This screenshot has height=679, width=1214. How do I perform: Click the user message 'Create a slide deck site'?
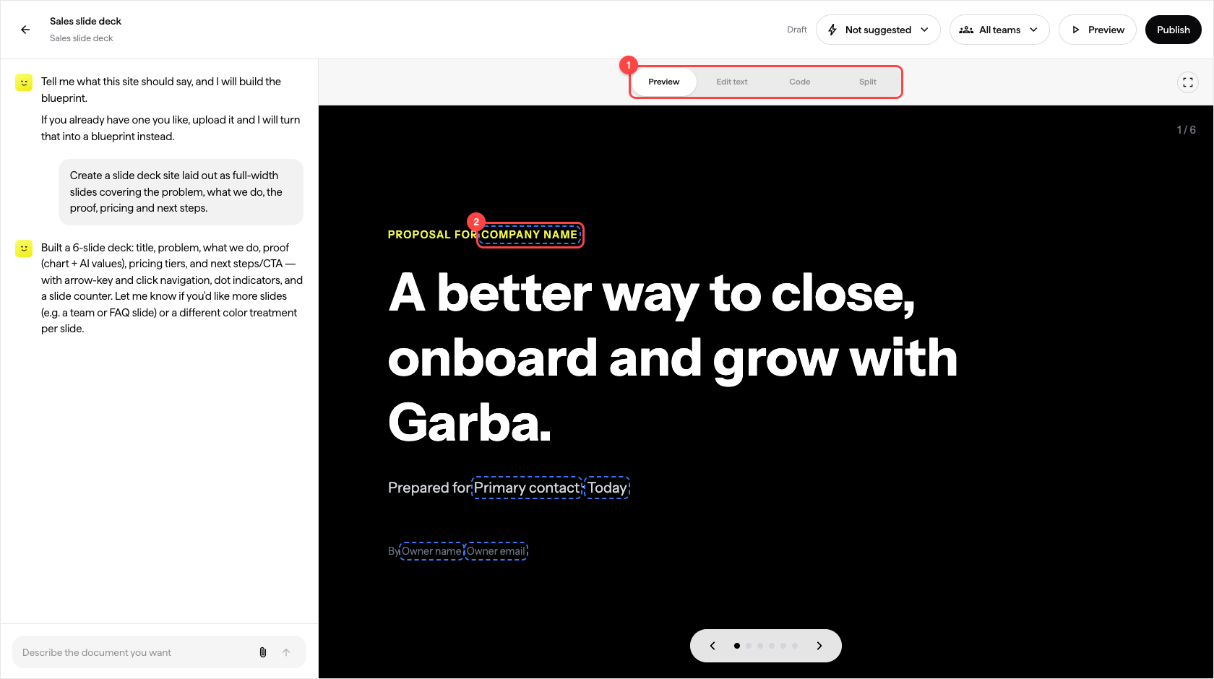coord(181,192)
